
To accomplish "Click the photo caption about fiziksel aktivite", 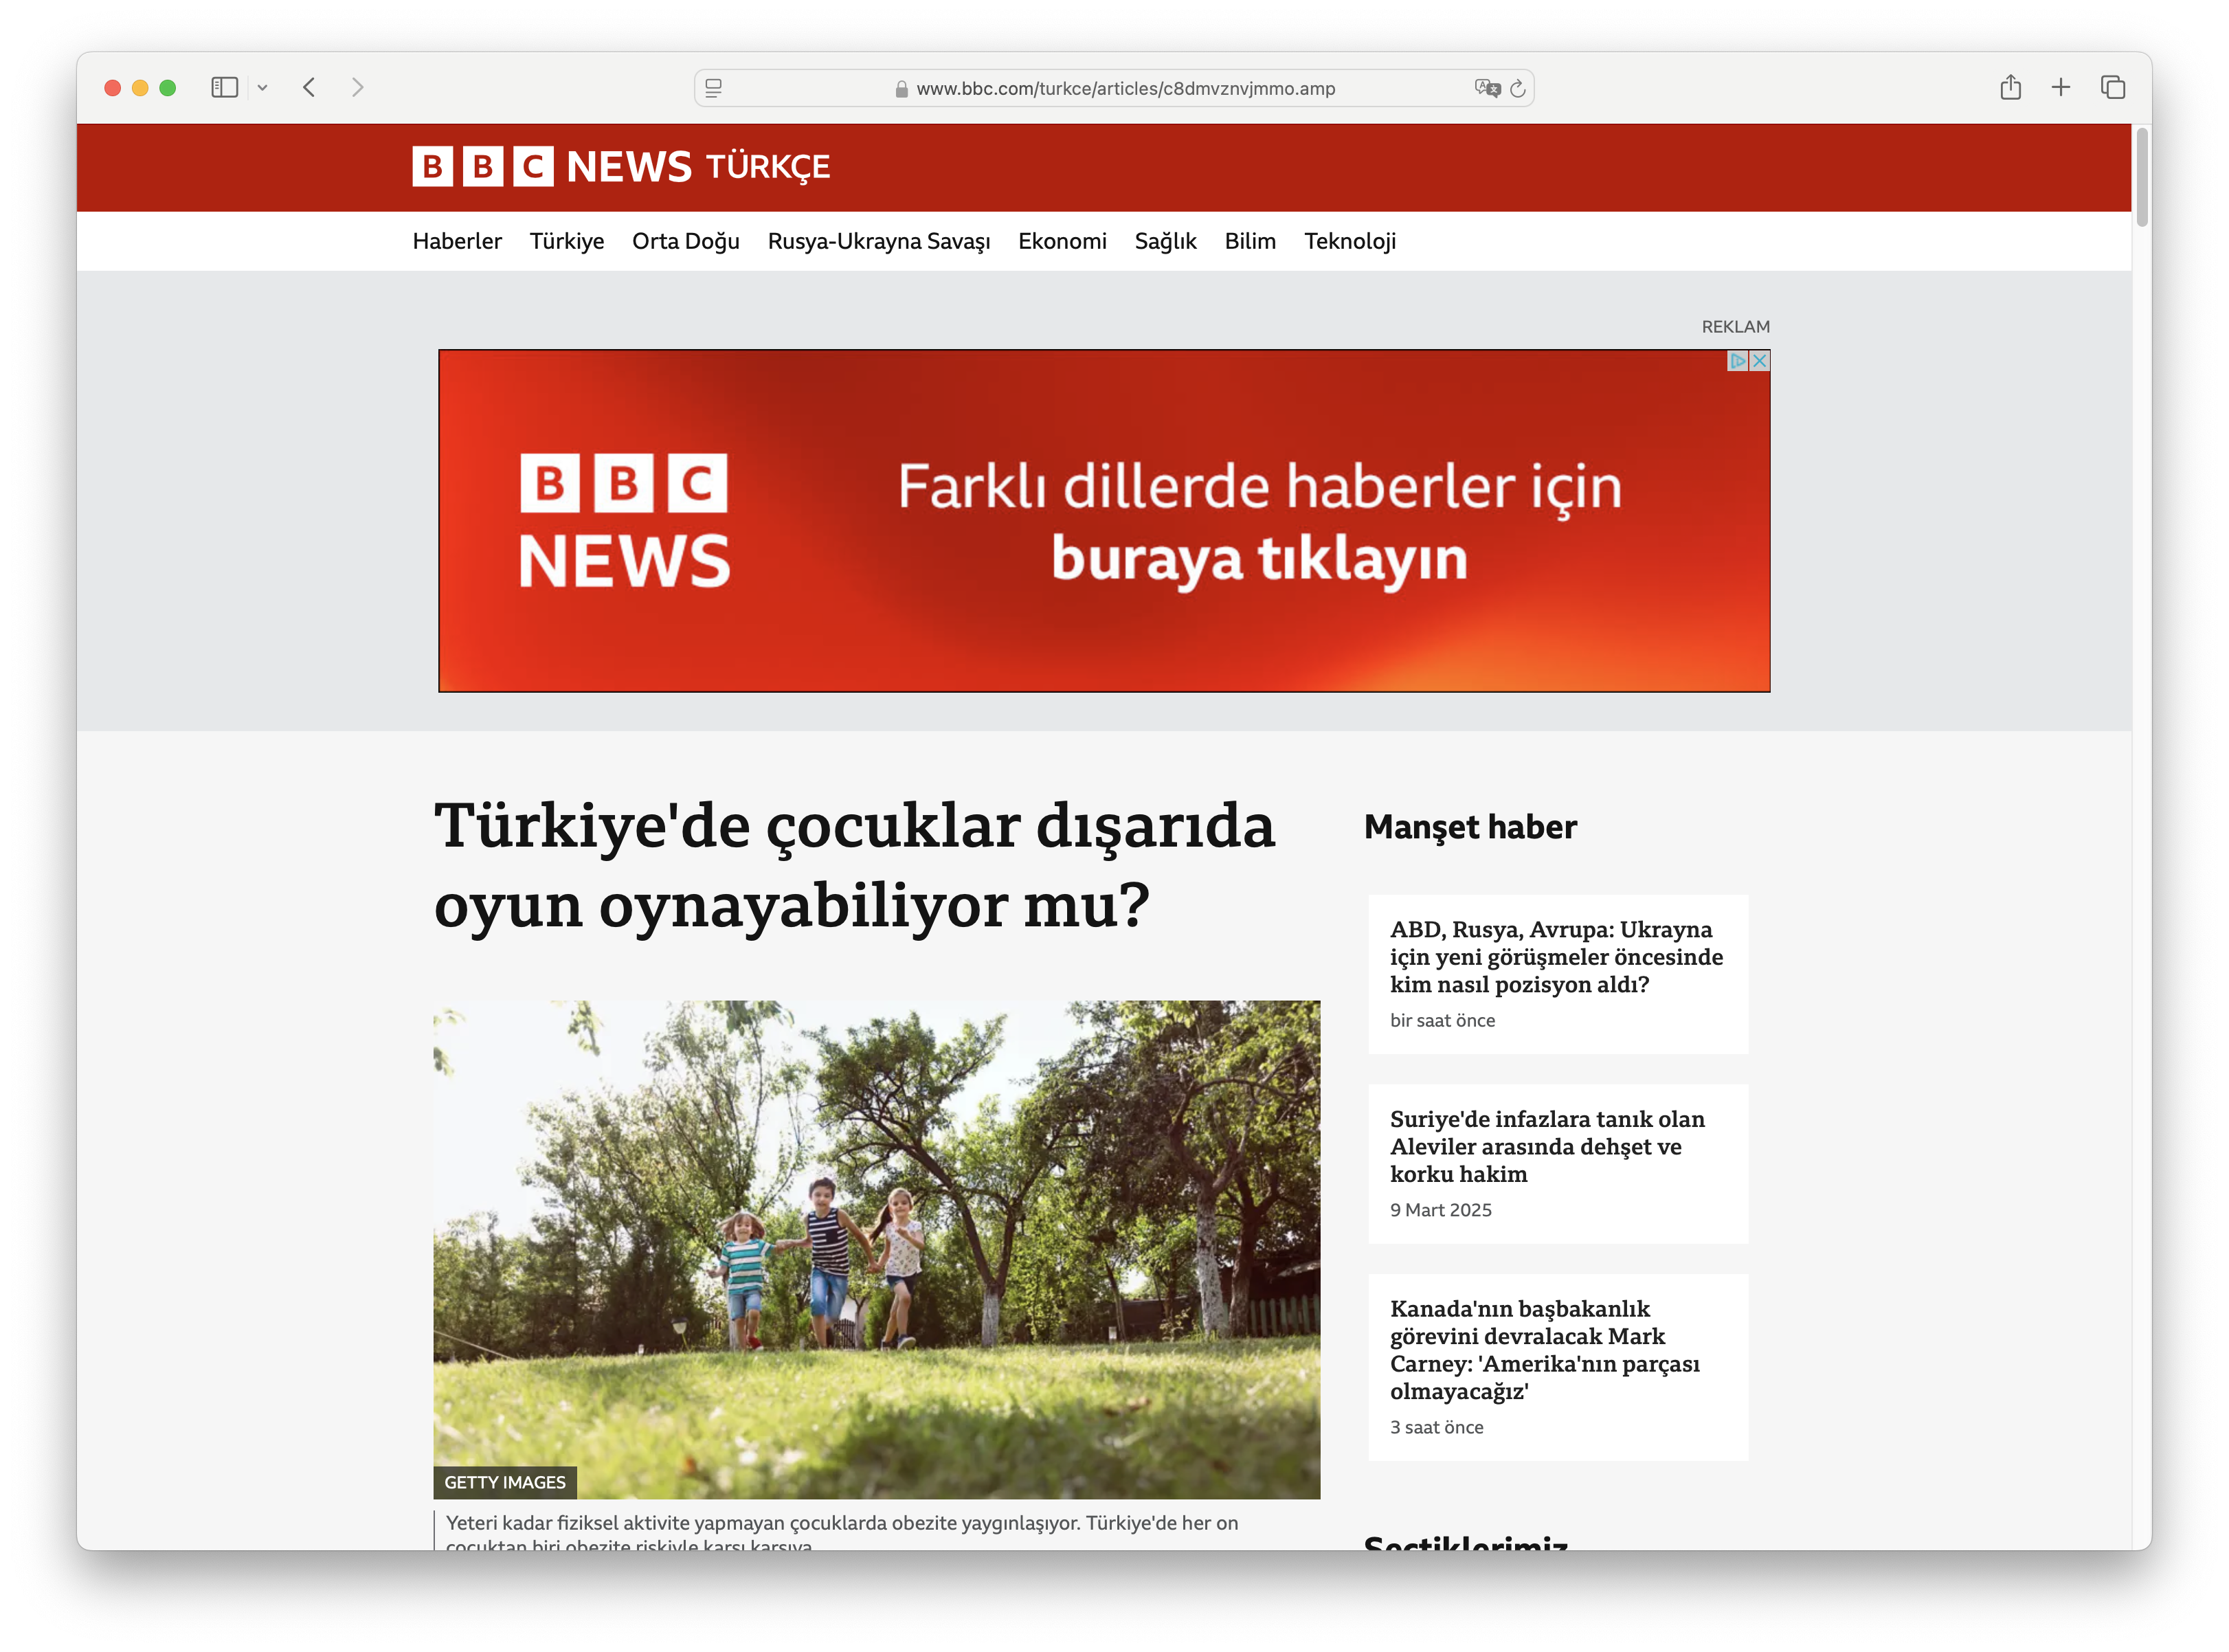I will (841, 1533).
